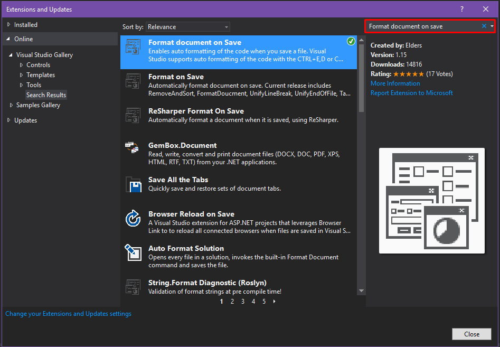Go to results page 3
This screenshot has height=347, width=500.
243,302
